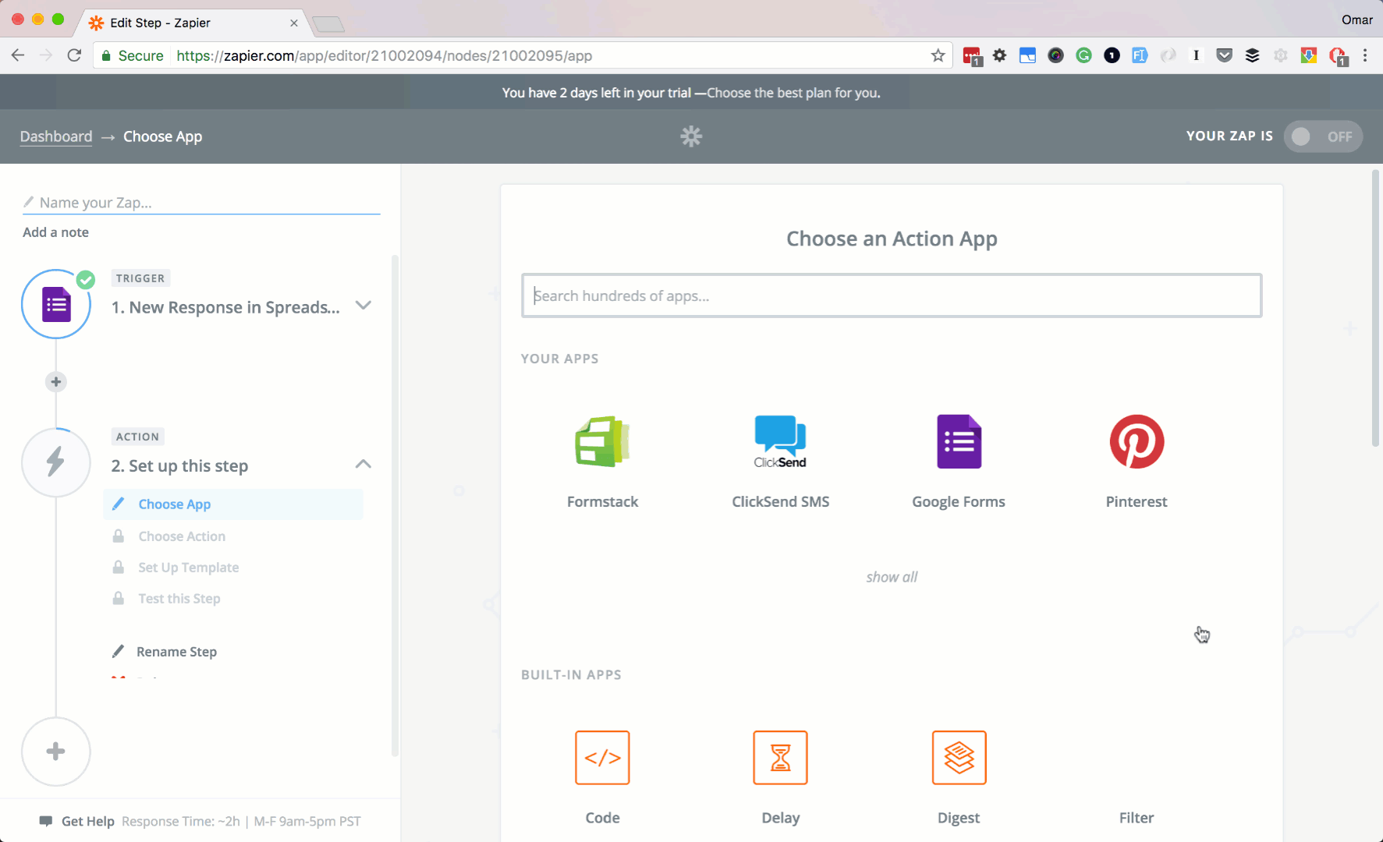Reload the browser page

74,55
